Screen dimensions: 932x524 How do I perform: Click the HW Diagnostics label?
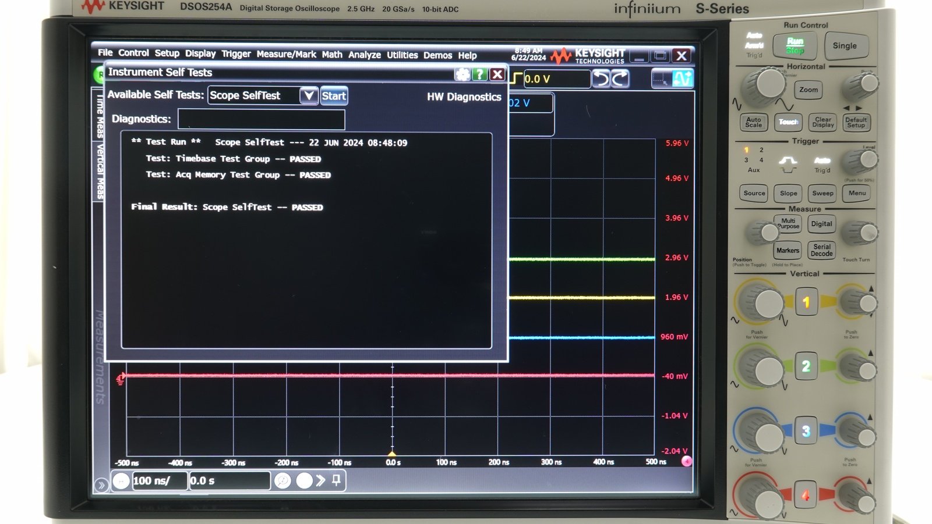click(x=464, y=97)
